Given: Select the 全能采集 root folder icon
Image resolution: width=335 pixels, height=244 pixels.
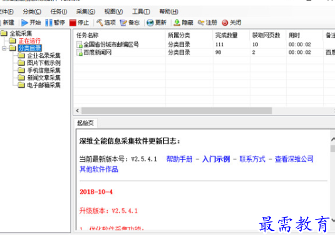Looking at the screenshot, I should tap(4, 33).
